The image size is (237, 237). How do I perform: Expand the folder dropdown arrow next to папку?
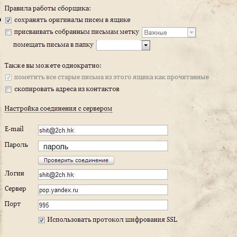pyautogui.click(x=146, y=45)
